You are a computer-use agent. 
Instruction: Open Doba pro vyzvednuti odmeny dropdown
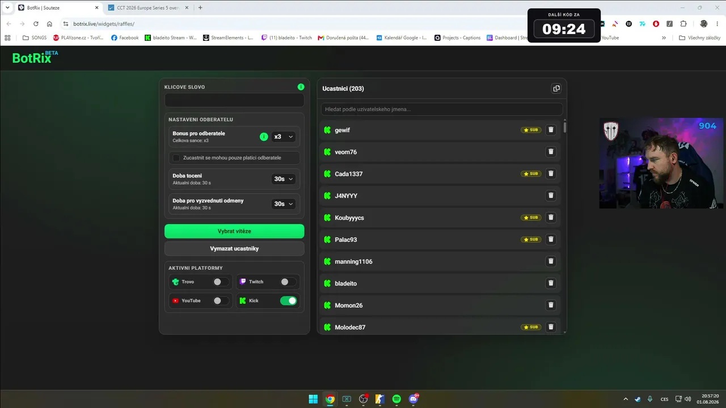(x=284, y=204)
